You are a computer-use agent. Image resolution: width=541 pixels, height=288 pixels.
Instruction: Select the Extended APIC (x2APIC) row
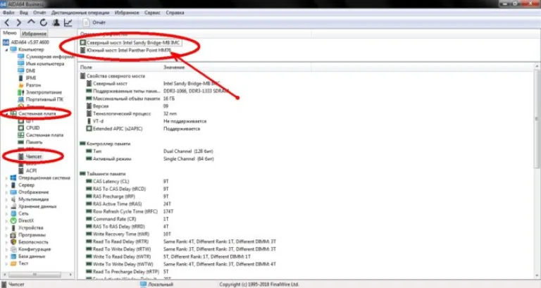tap(143, 129)
